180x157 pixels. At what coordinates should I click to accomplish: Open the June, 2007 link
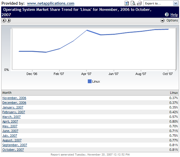coord(10,131)
